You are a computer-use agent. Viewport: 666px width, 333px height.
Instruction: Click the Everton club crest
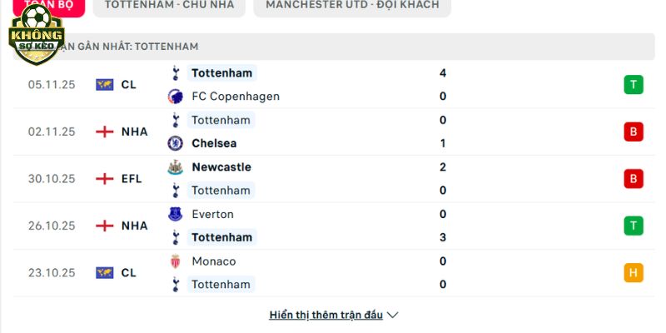point(175,214)
